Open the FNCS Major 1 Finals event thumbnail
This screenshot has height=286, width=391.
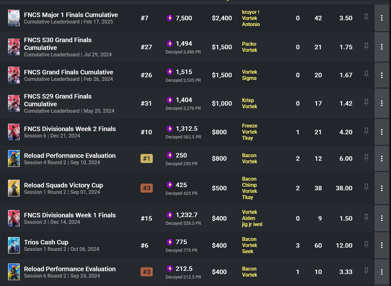tap(14, 18)
